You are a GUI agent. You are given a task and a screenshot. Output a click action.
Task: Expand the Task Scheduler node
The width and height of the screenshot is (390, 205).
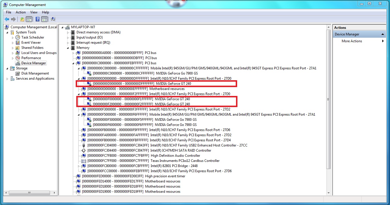13,37
